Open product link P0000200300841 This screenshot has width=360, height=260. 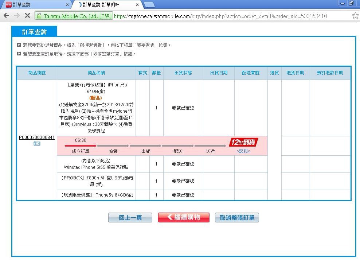pos(37,137)
